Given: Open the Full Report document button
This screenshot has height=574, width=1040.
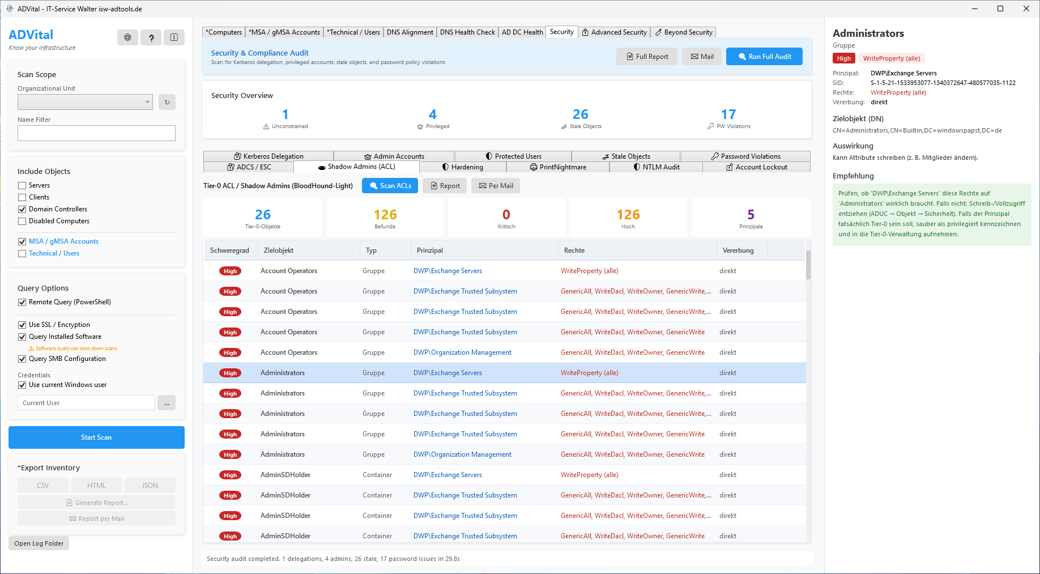Looking at the screenshot, I should (647, 57).
